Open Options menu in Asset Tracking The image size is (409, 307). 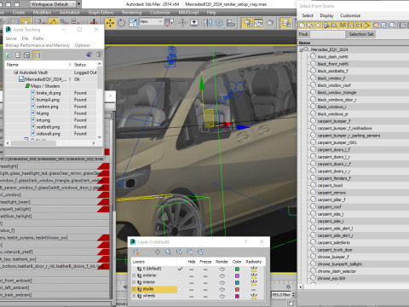coord(82,45)
